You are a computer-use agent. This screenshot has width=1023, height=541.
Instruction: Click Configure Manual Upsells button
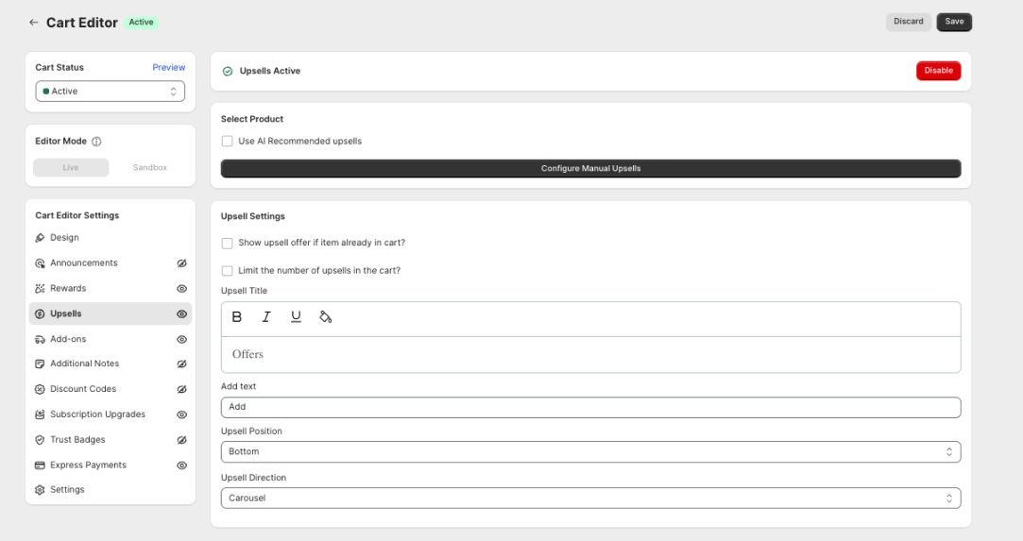tap(590, 168)
